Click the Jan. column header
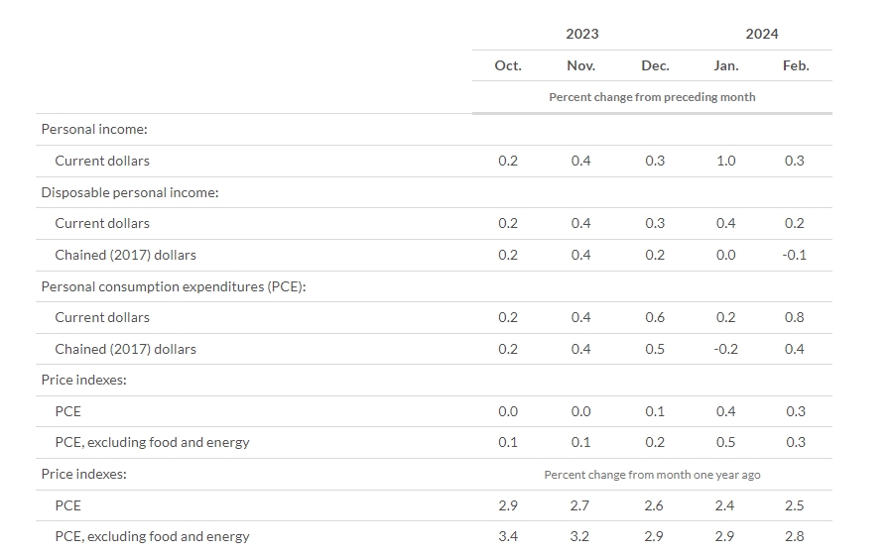 point(726,65)
